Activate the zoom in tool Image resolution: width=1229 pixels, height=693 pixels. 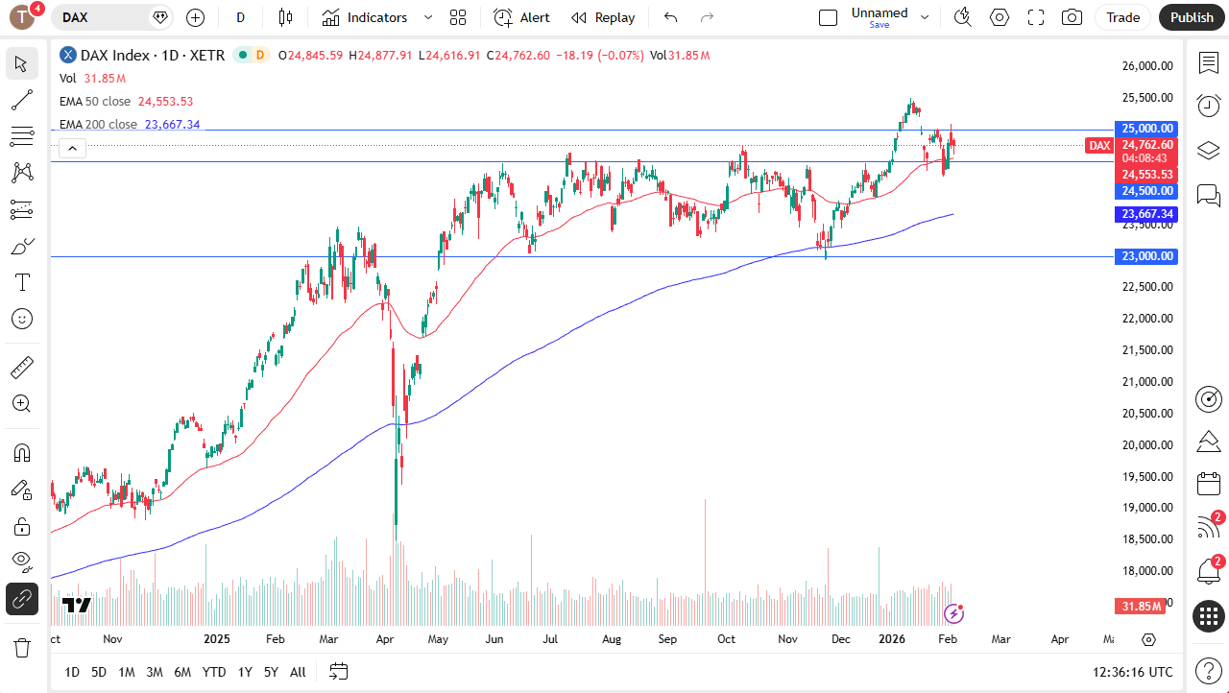(21, 403)
